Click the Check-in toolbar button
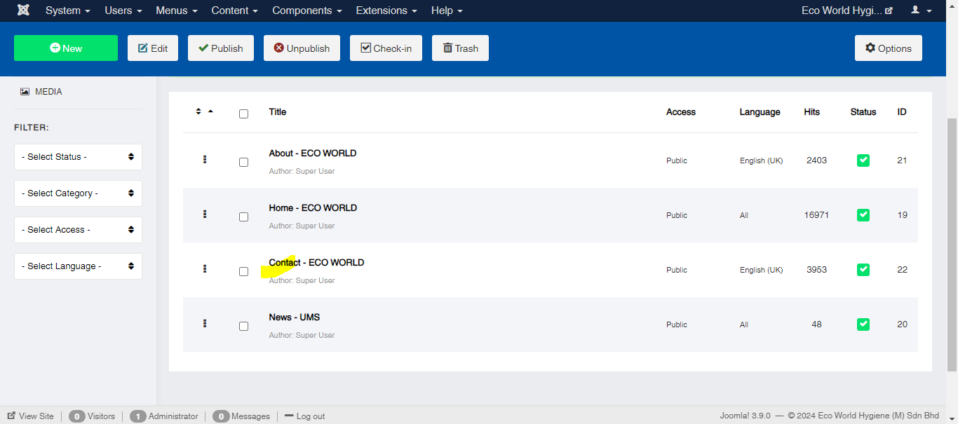Image resolution: width=958 pixels, height=424 pixels. (386, 48)
